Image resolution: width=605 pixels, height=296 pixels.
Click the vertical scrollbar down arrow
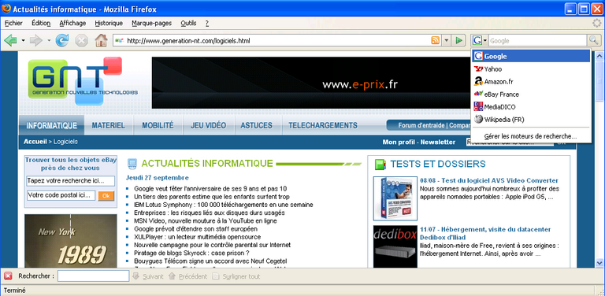click(x=599, y=263)
